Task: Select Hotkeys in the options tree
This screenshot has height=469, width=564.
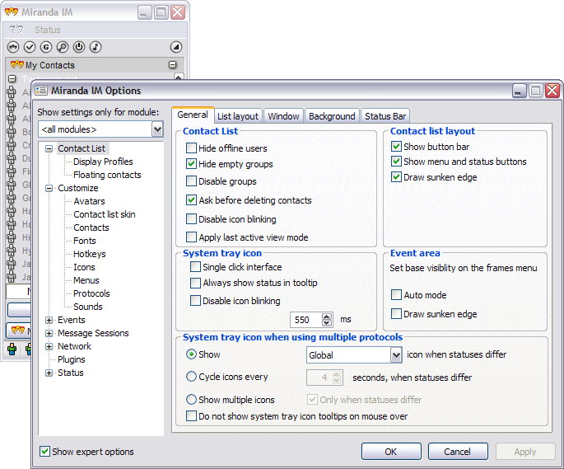Action: pos(90,255)
